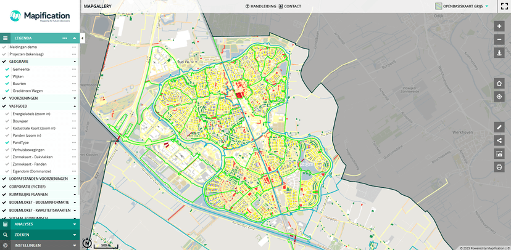Return to home map extent
The image size is (511, 250).
tap(499, 83)
